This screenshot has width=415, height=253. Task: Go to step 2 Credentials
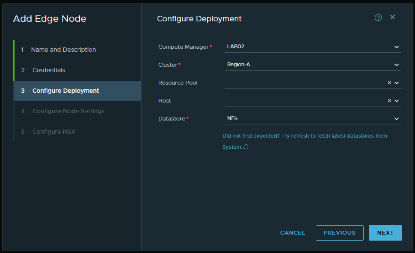(x=49, y=70)
